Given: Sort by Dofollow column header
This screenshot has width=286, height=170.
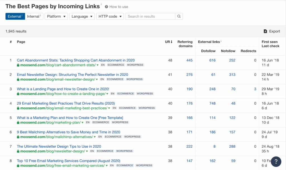Looking at the screenshot, I should tap(208, 51).
